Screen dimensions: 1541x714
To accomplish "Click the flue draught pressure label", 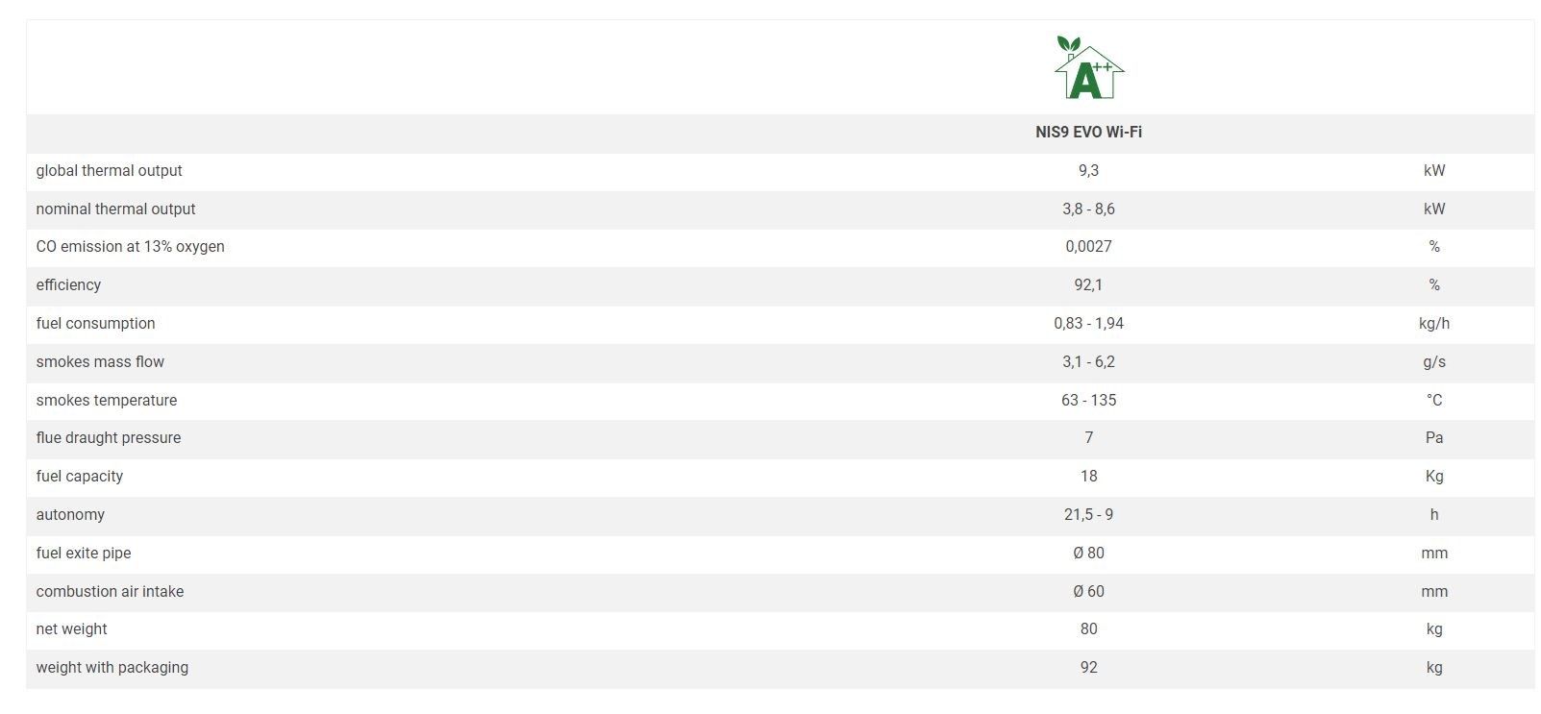I will [x=108, y=438].
